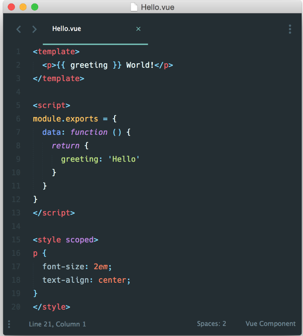Open the status bar three-dot side menu
The height and width of the screenshot is (336, 303).
[x=9, y=324]
